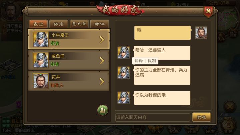
Task: Focus the 请输入聊天内容 chat input field
Action: pos(153,117)
